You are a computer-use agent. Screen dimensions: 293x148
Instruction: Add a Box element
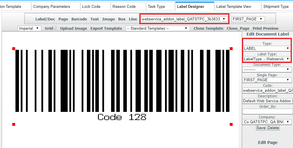click(x=122, y=19)
